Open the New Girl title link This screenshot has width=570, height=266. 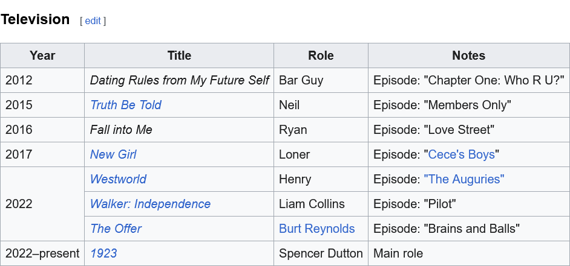pyautogui.click(x=113, y=154)
